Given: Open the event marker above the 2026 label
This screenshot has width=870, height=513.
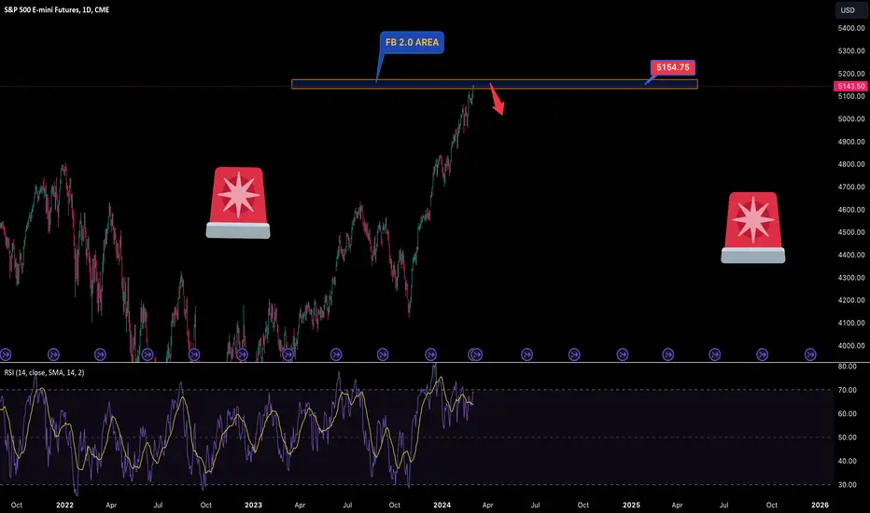Looking at the screenshot, I should coord(810,354).
